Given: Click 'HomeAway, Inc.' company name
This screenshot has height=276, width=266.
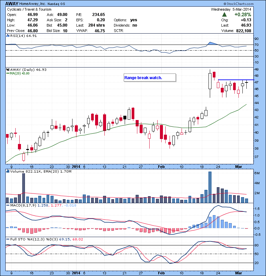Looking at the screenshot, I should click(x=33, y=4).
